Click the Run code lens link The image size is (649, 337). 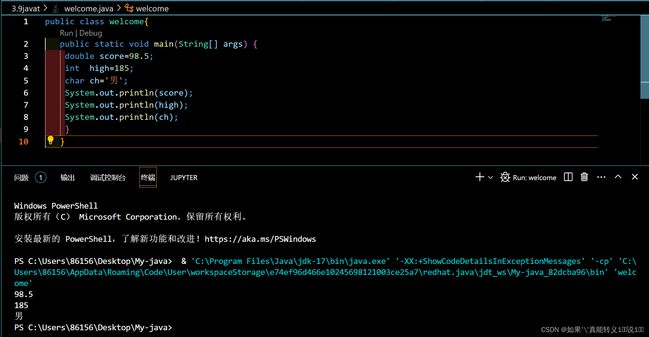[x=66, y=33]
